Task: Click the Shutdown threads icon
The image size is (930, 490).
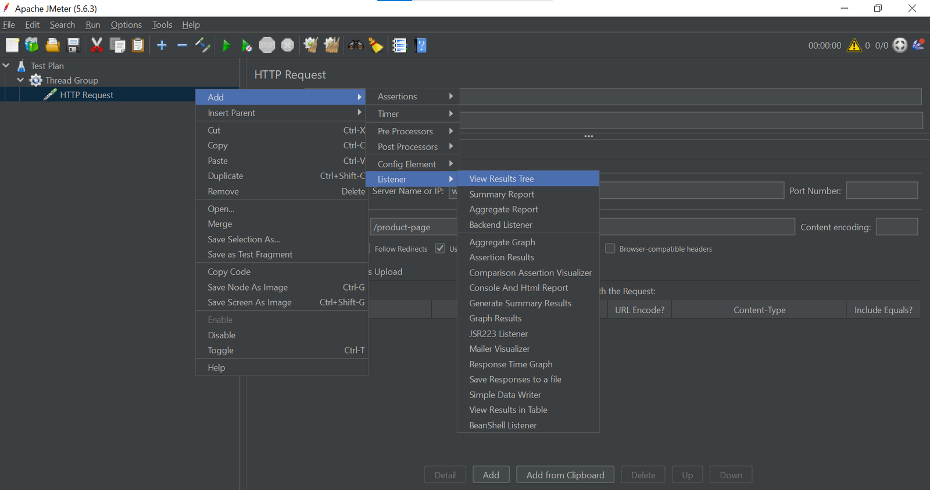Action: (x=288, y=45)
